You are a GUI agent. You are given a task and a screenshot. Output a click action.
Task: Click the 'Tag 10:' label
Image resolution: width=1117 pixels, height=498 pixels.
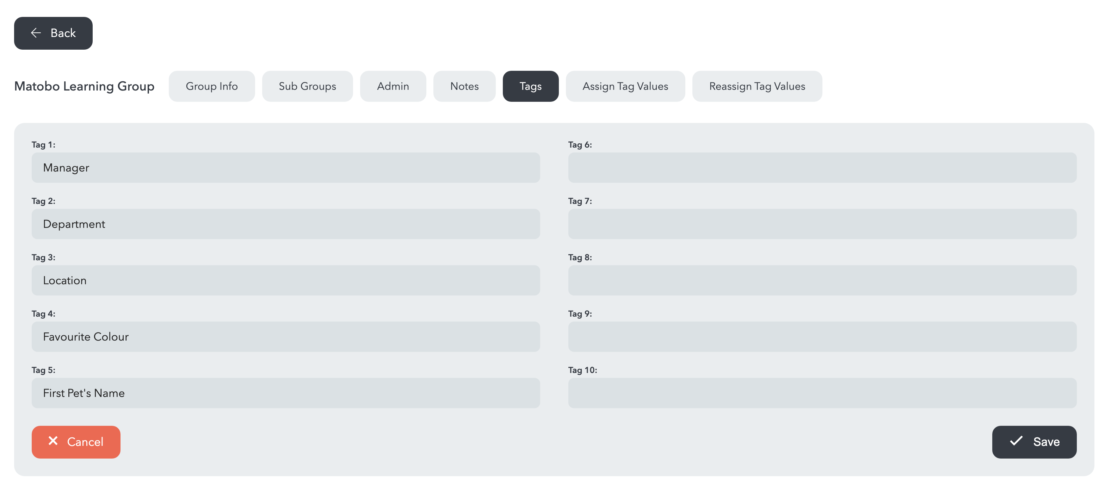(x=582, y=370)
